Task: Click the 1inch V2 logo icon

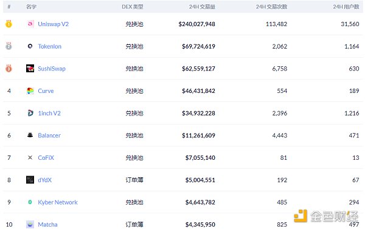Action: tap(30, 113)
